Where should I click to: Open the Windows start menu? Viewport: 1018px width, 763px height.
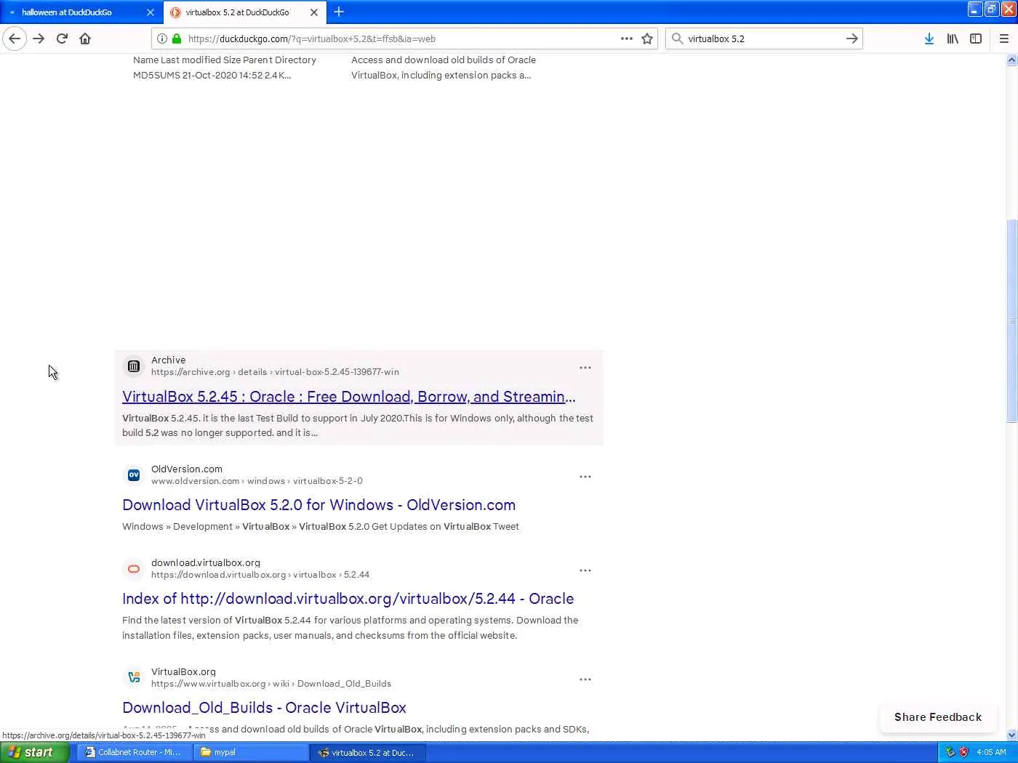pyautogui.click(x=35, y=752)
